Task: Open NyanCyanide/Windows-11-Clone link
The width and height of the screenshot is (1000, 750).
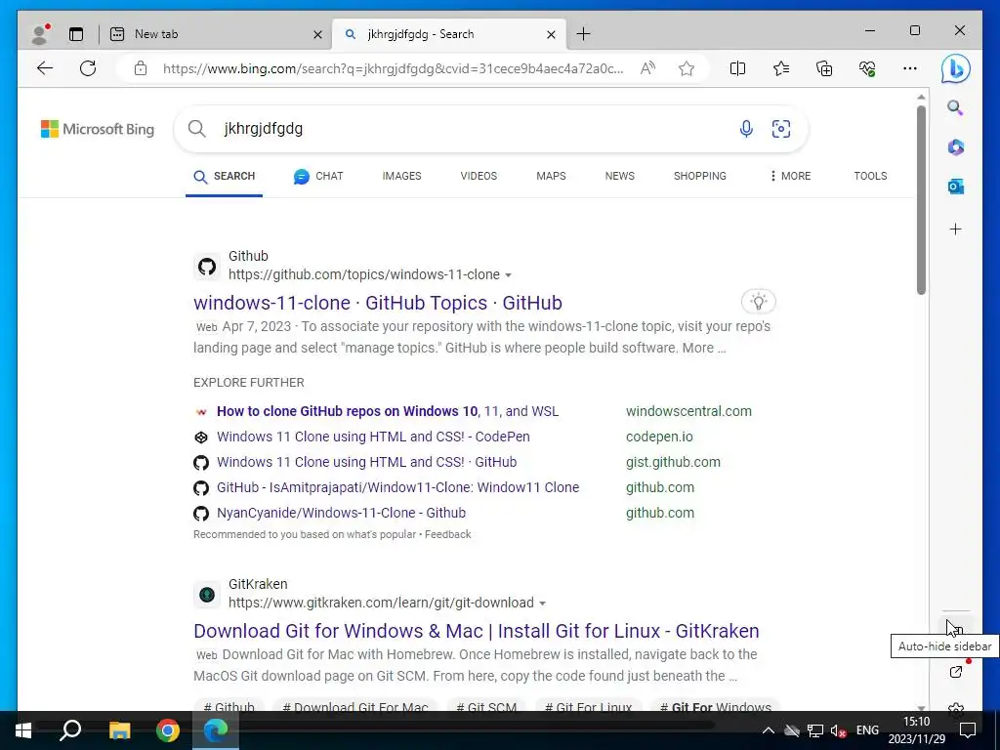Action: click(x=341, y=514)
